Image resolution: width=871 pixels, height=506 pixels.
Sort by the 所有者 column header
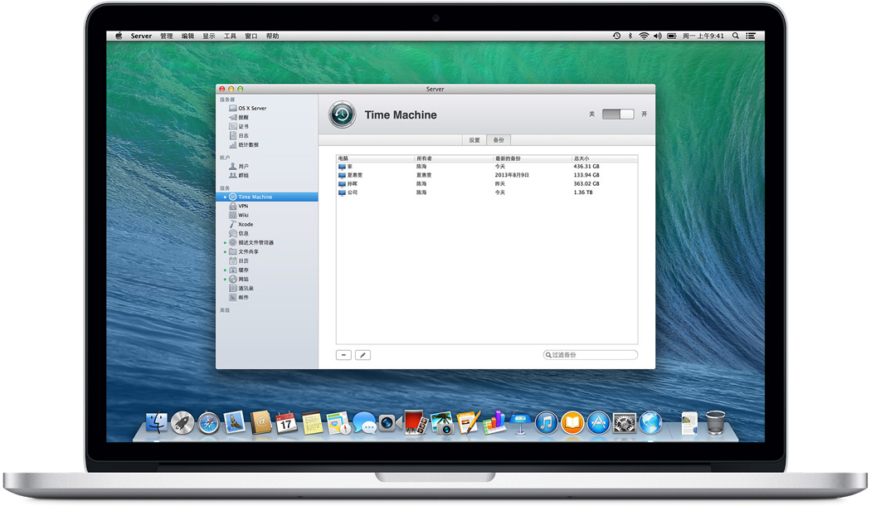coord(454,158)
